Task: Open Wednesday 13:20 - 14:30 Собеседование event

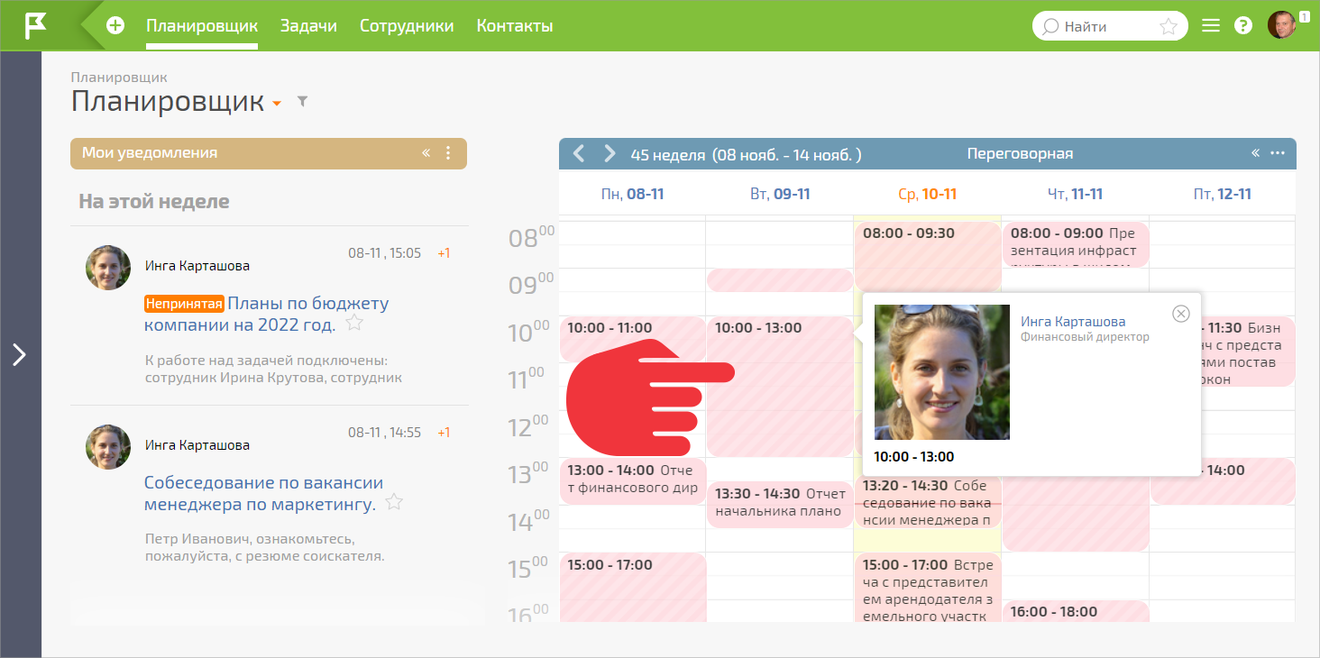Action: point(928,502)
